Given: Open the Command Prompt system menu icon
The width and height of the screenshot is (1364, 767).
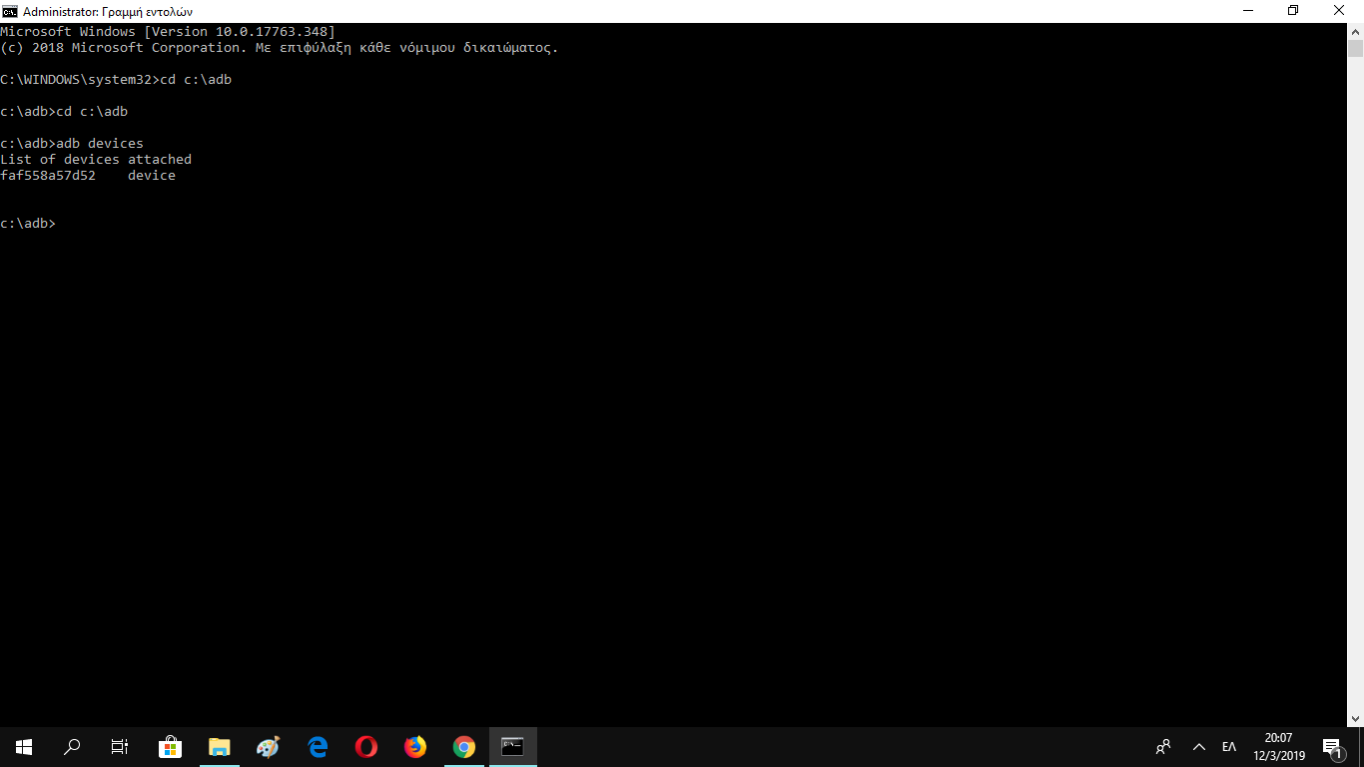Looking at the screenshot, I should coord(10,11).
